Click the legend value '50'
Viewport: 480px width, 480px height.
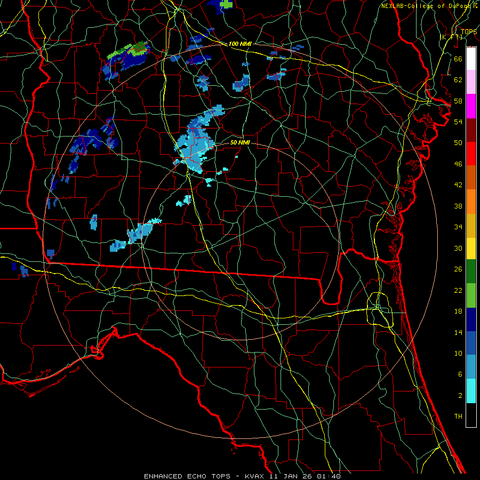tap(458, 143)
